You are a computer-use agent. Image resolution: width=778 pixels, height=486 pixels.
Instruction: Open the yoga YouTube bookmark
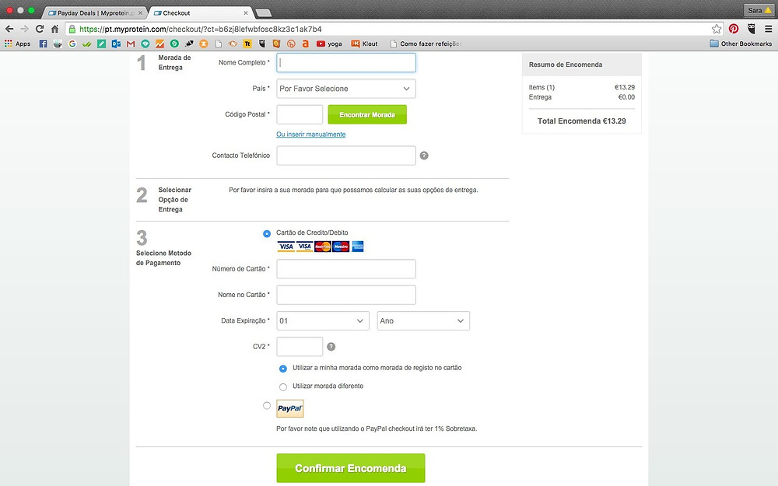[329, 44]
